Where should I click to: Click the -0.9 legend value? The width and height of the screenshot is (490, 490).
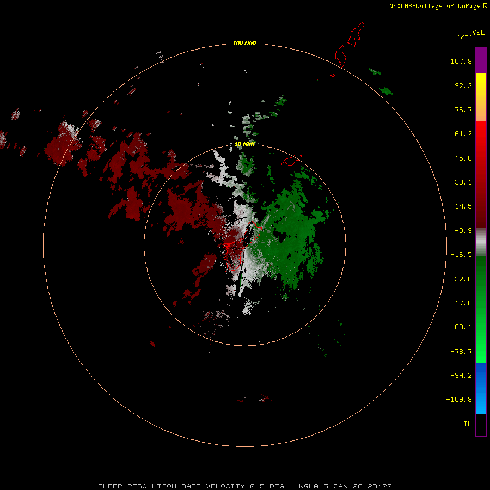click(463, 231)
